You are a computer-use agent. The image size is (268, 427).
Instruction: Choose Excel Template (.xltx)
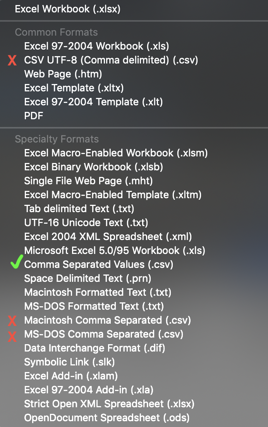(x=74, y=88)
